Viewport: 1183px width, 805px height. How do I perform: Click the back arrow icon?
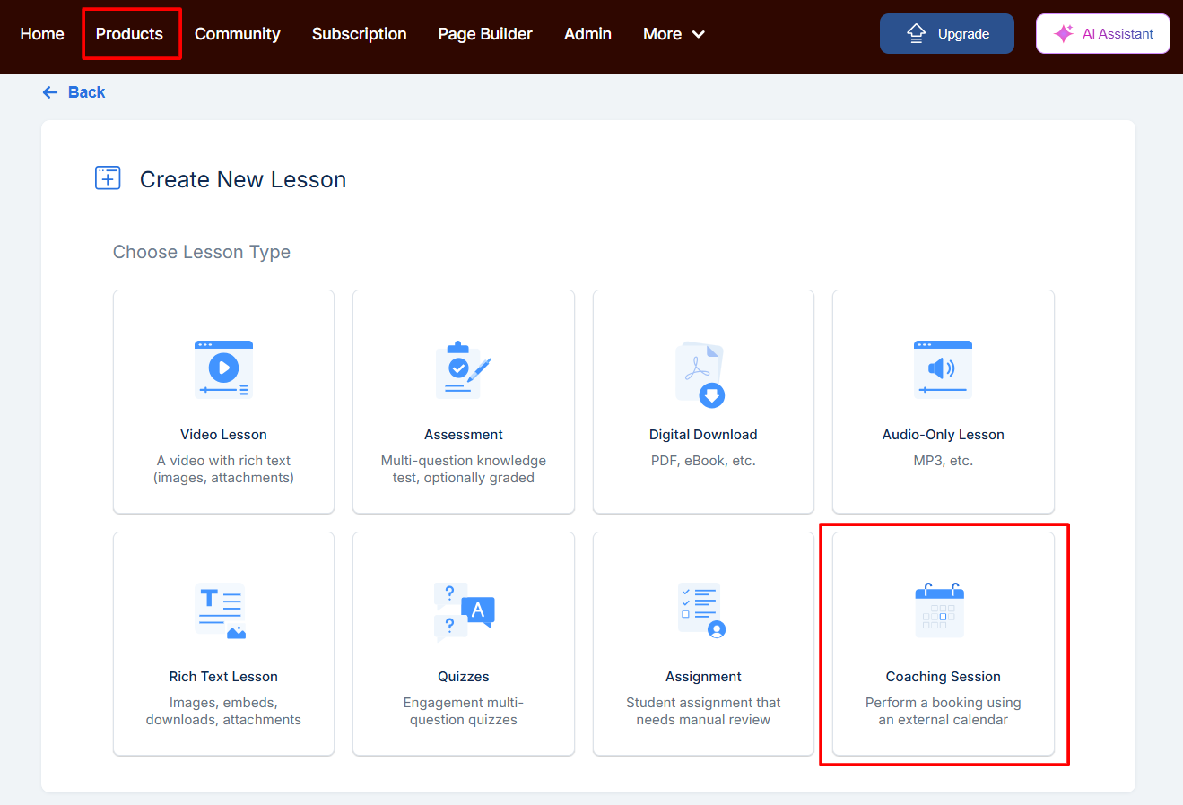click(x=50, y=92)
